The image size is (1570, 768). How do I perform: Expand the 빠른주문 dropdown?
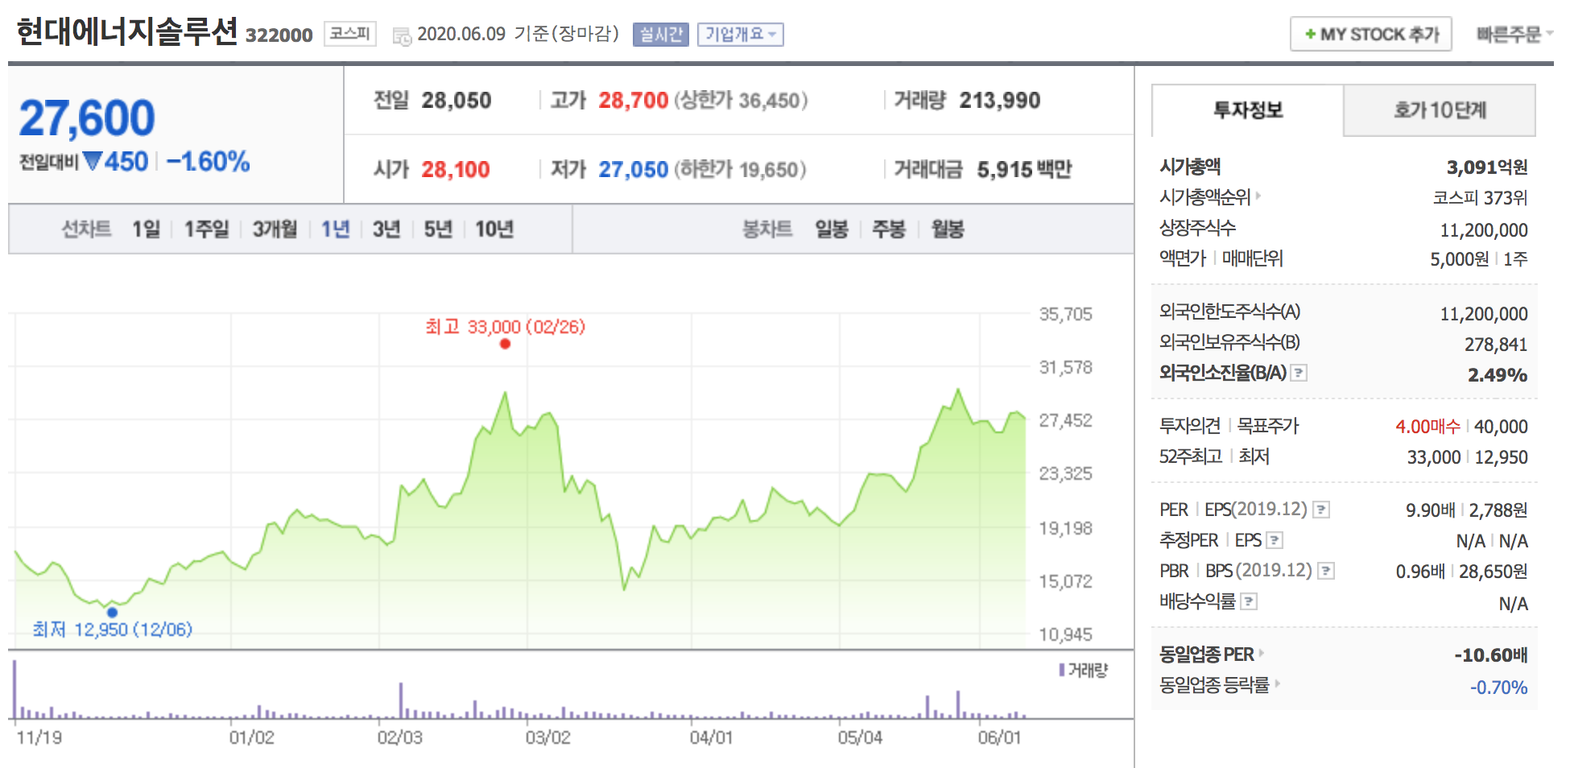pyautogui.click(x=1514, y=35)
